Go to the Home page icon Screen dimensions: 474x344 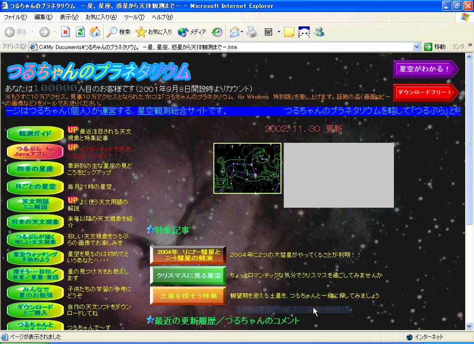click(x=95, y=32)
